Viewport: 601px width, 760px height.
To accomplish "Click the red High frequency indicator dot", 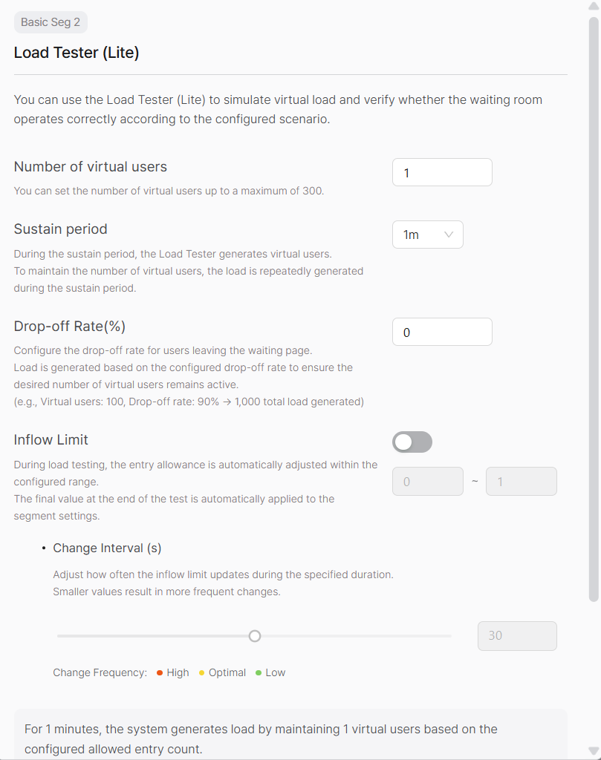I will pos(159,672).
